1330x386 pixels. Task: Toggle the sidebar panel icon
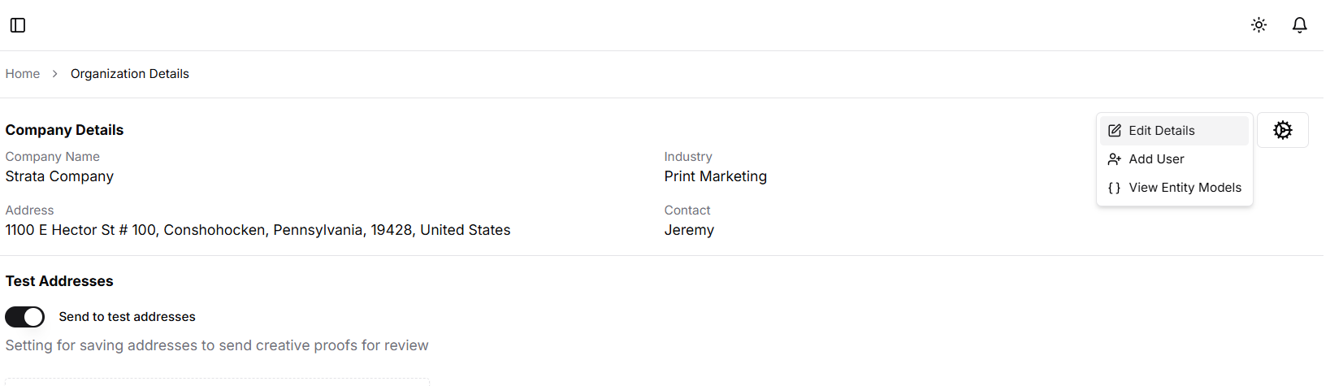click(18, 25)
